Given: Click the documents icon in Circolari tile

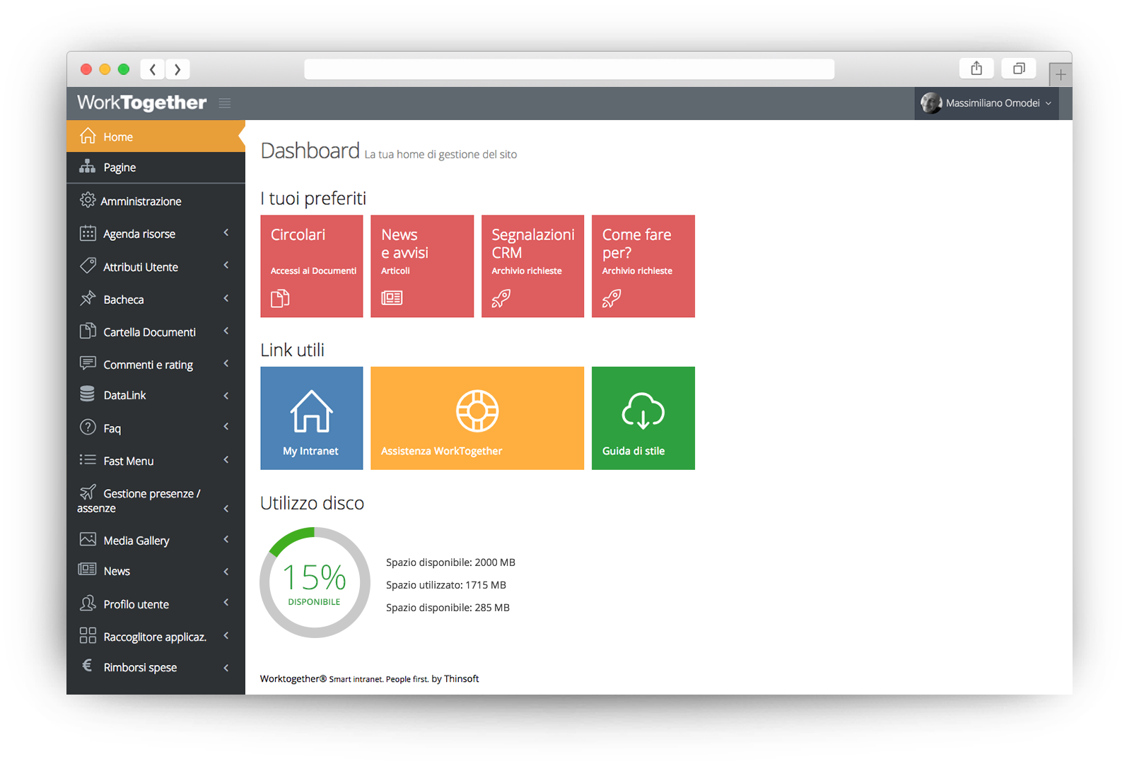Looking at the screenshot, I should click(x=280, y=298).
